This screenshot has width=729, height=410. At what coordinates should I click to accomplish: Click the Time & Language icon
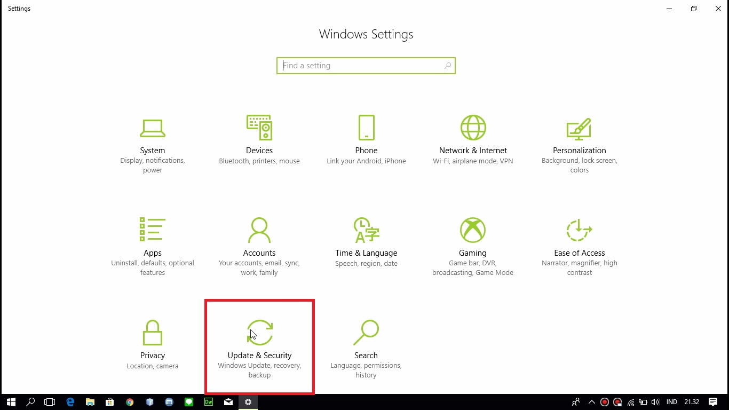(x=366, y=231)
